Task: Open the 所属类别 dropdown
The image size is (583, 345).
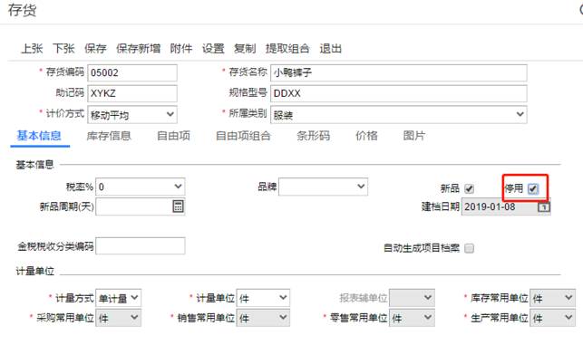Action: pos(399,114)
